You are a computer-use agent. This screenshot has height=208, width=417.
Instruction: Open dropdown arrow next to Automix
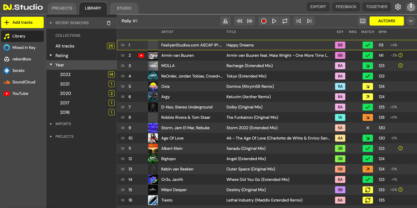pyautogui.click(x=411, y=21)
